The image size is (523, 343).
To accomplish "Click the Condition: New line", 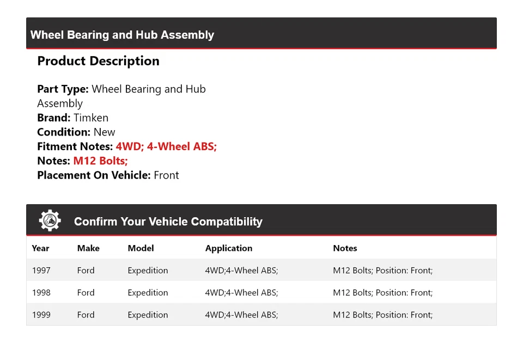I will (76, 132).
